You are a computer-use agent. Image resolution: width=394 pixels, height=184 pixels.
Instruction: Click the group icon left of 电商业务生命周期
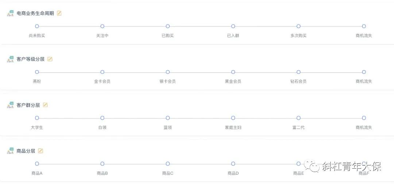coord(10,13)
